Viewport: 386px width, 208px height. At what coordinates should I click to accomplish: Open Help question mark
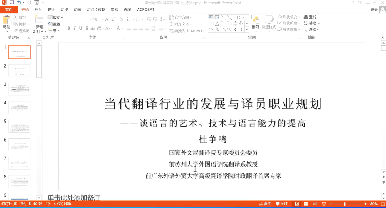(352, 3)
